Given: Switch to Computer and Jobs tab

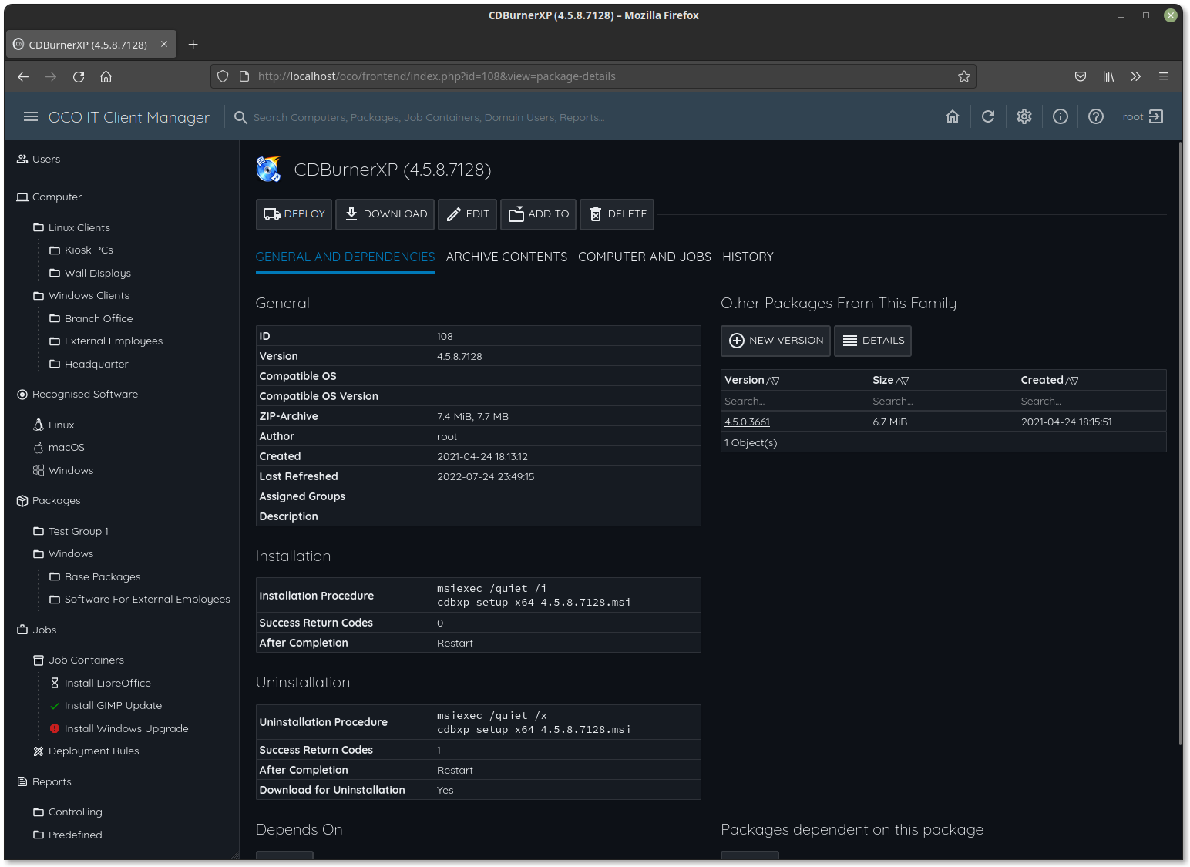Looking at the screenshot, I should point(644,257).
